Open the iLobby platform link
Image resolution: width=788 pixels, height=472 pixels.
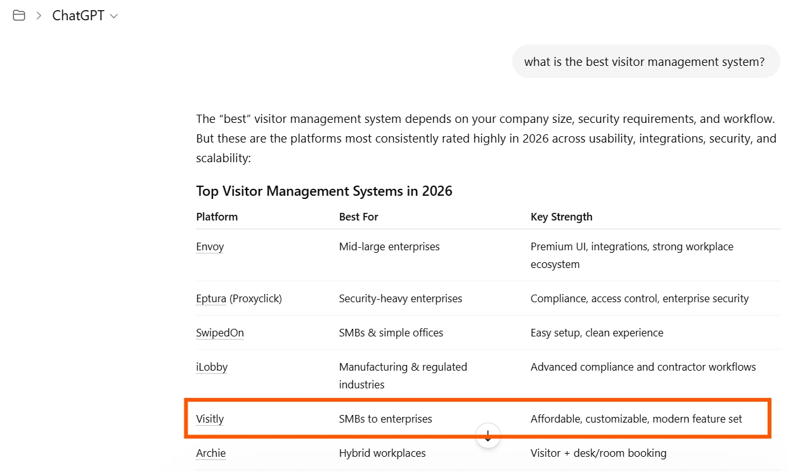(212, 367)
